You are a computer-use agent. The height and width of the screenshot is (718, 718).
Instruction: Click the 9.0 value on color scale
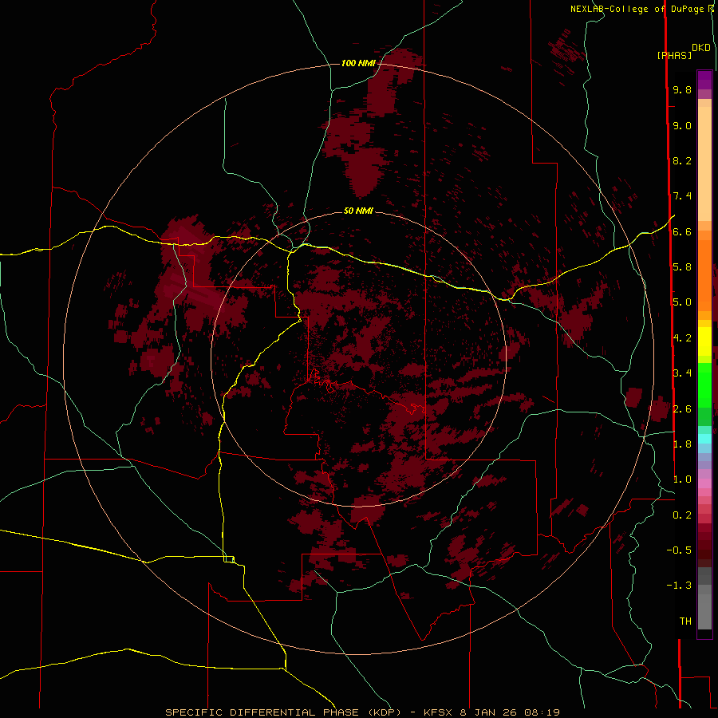coord(682,125)
